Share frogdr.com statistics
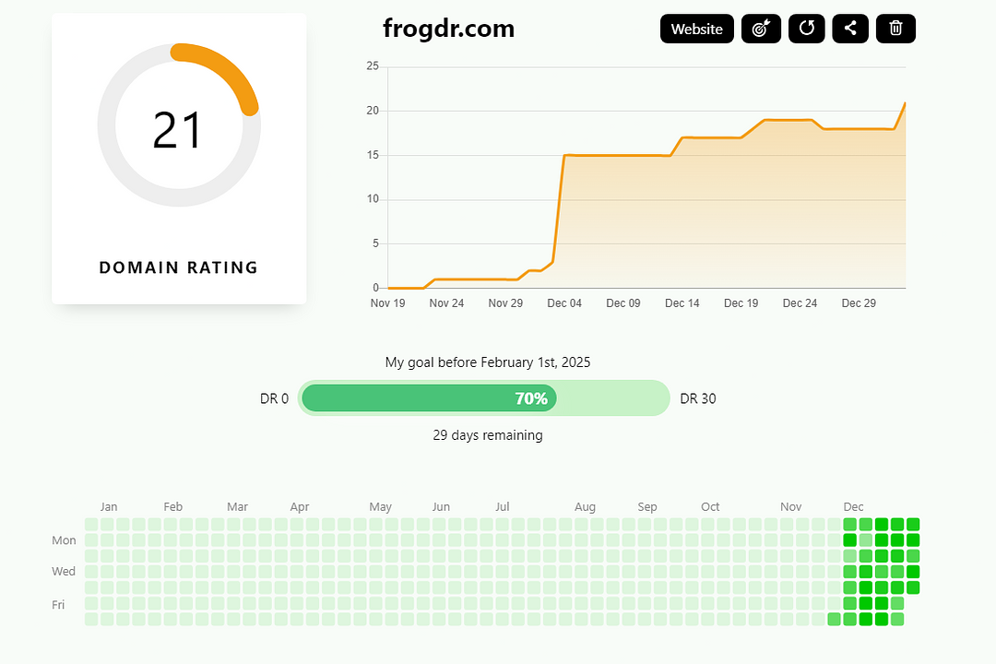Viewport: 996px width, 664px height. pos(850,29)
